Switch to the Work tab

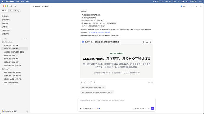5,11
